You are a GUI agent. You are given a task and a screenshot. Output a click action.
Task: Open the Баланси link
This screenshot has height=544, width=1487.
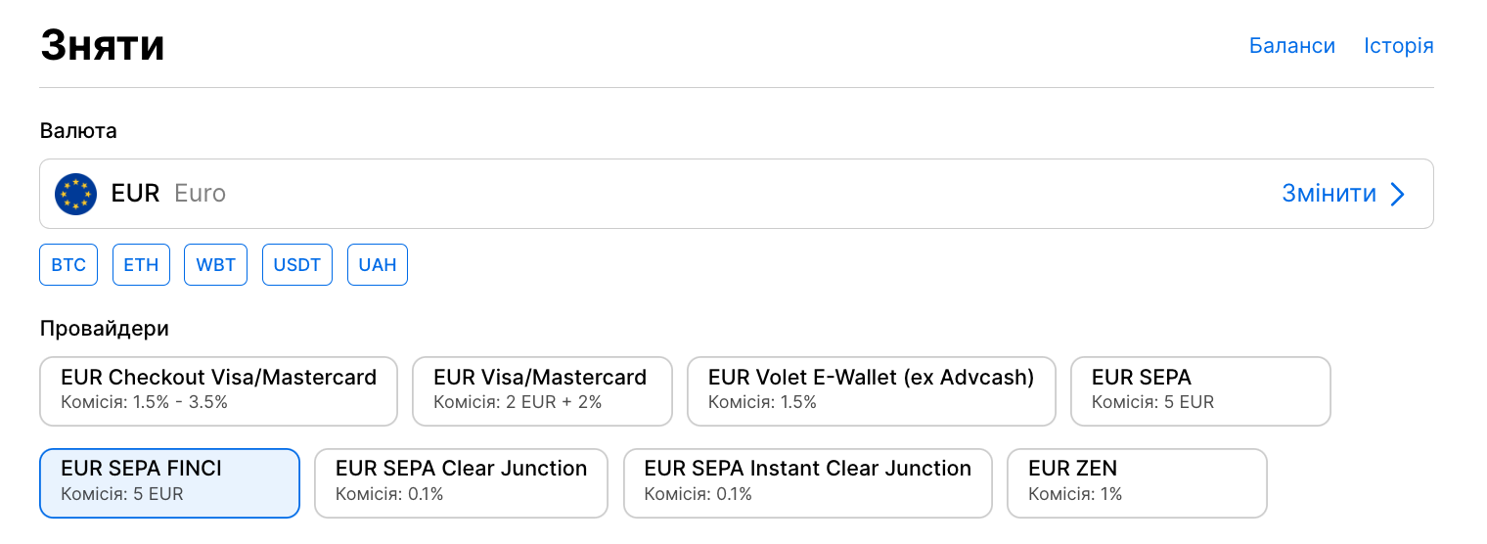1292,46
